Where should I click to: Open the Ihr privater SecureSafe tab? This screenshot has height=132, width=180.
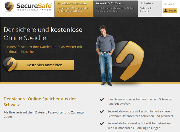(74, 9)
